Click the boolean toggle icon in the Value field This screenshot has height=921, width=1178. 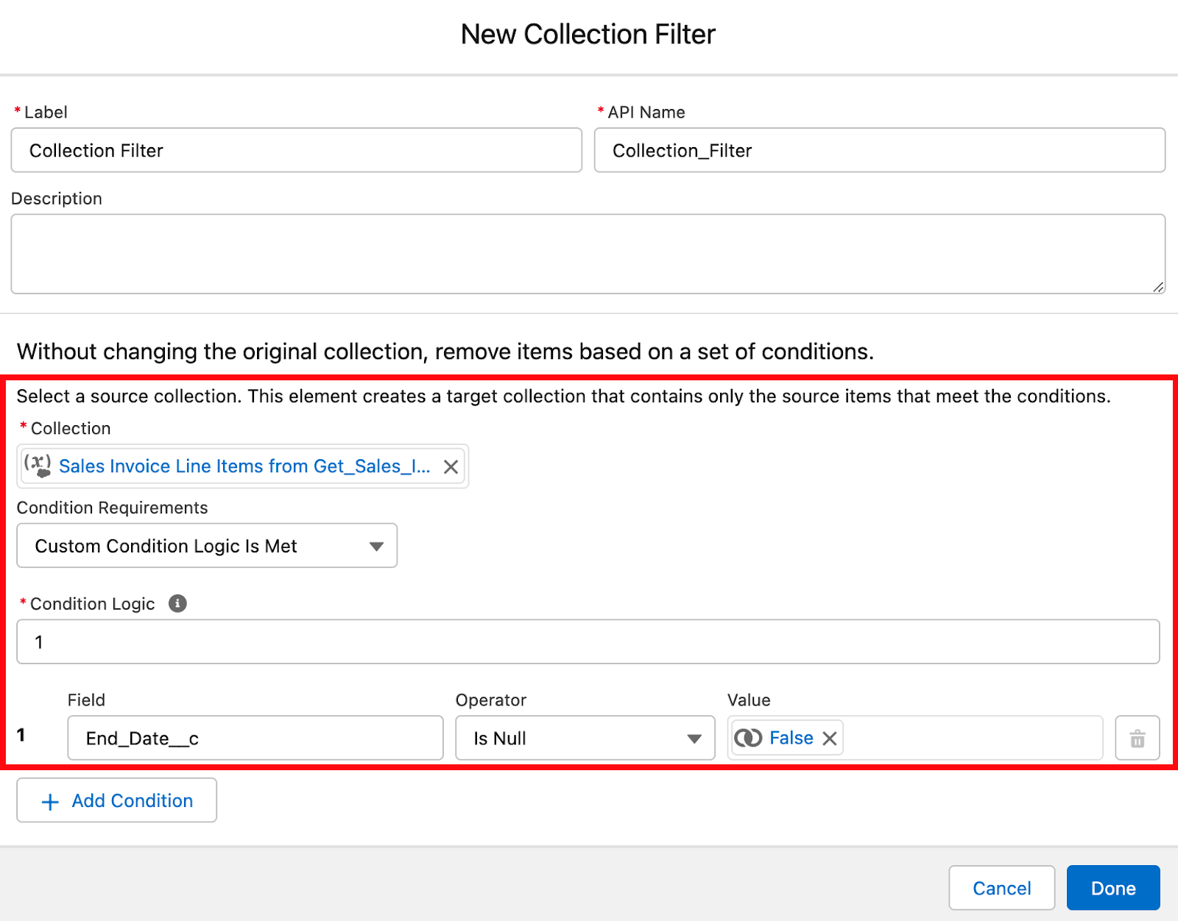(x=747, y=738)
